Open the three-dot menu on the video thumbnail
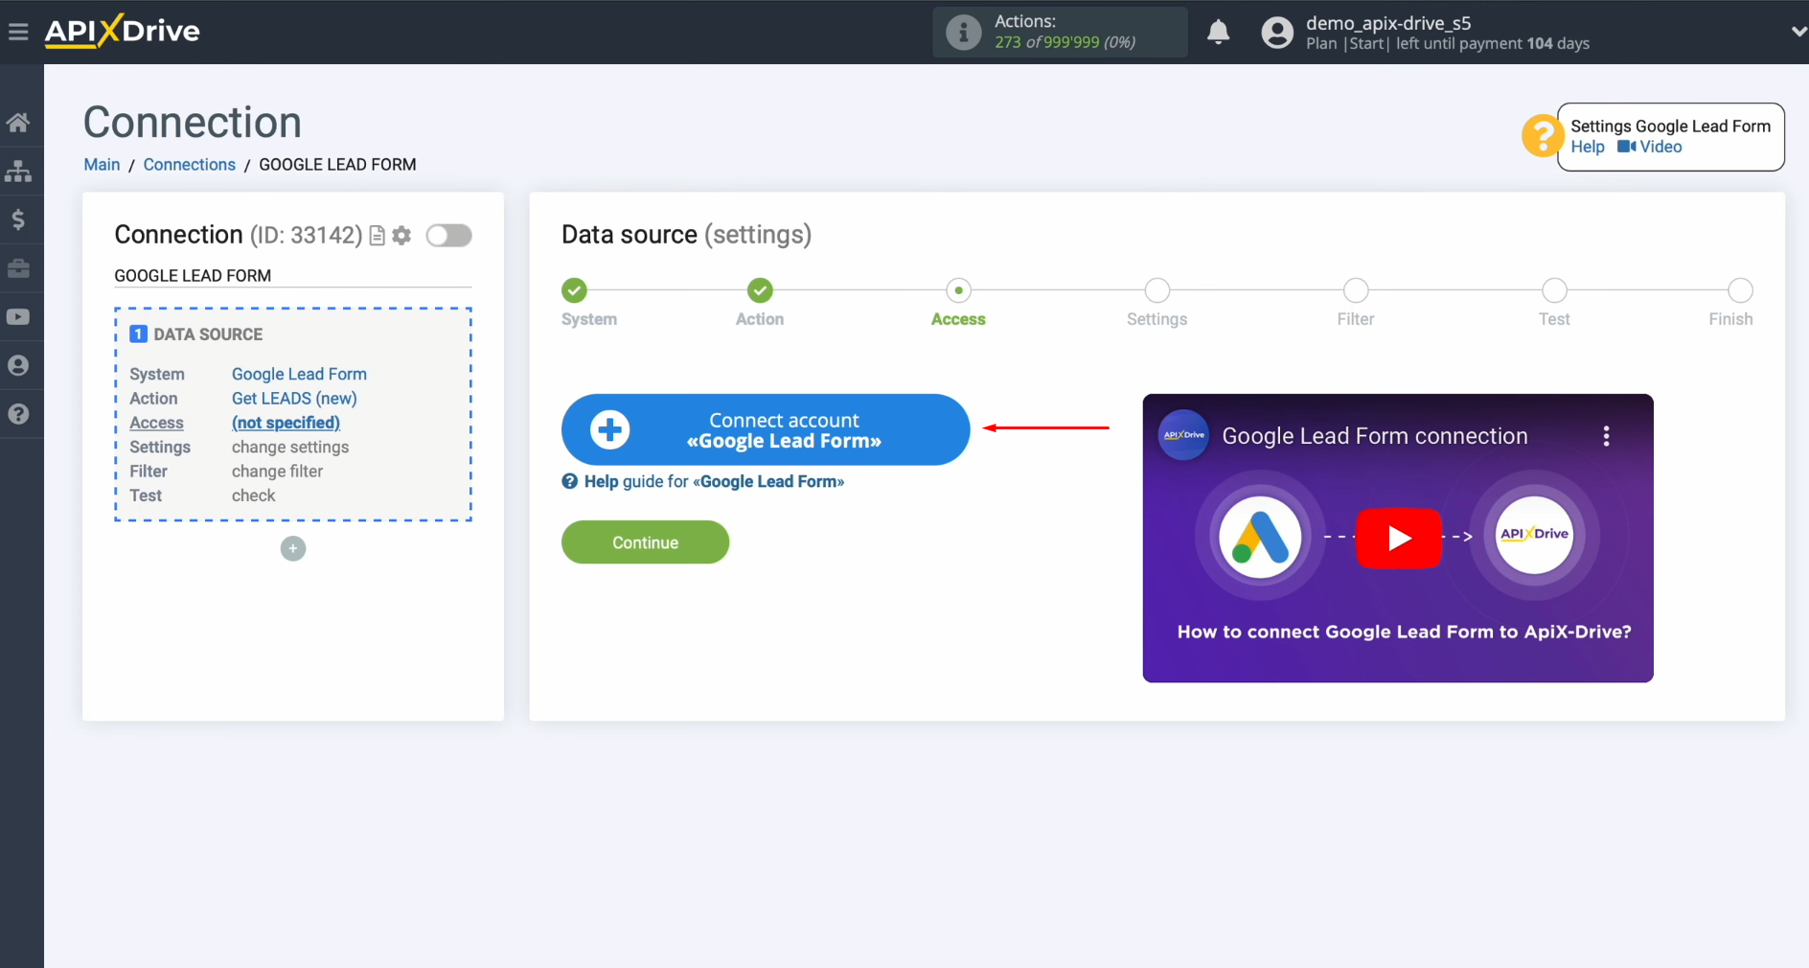Screen dimensions: 1809x968 point(1607,434)
